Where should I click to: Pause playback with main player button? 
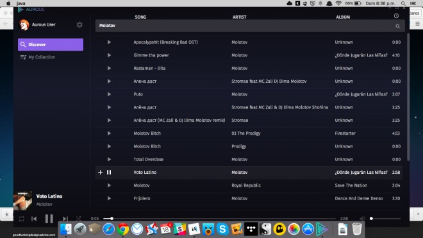tap(49, 219)
